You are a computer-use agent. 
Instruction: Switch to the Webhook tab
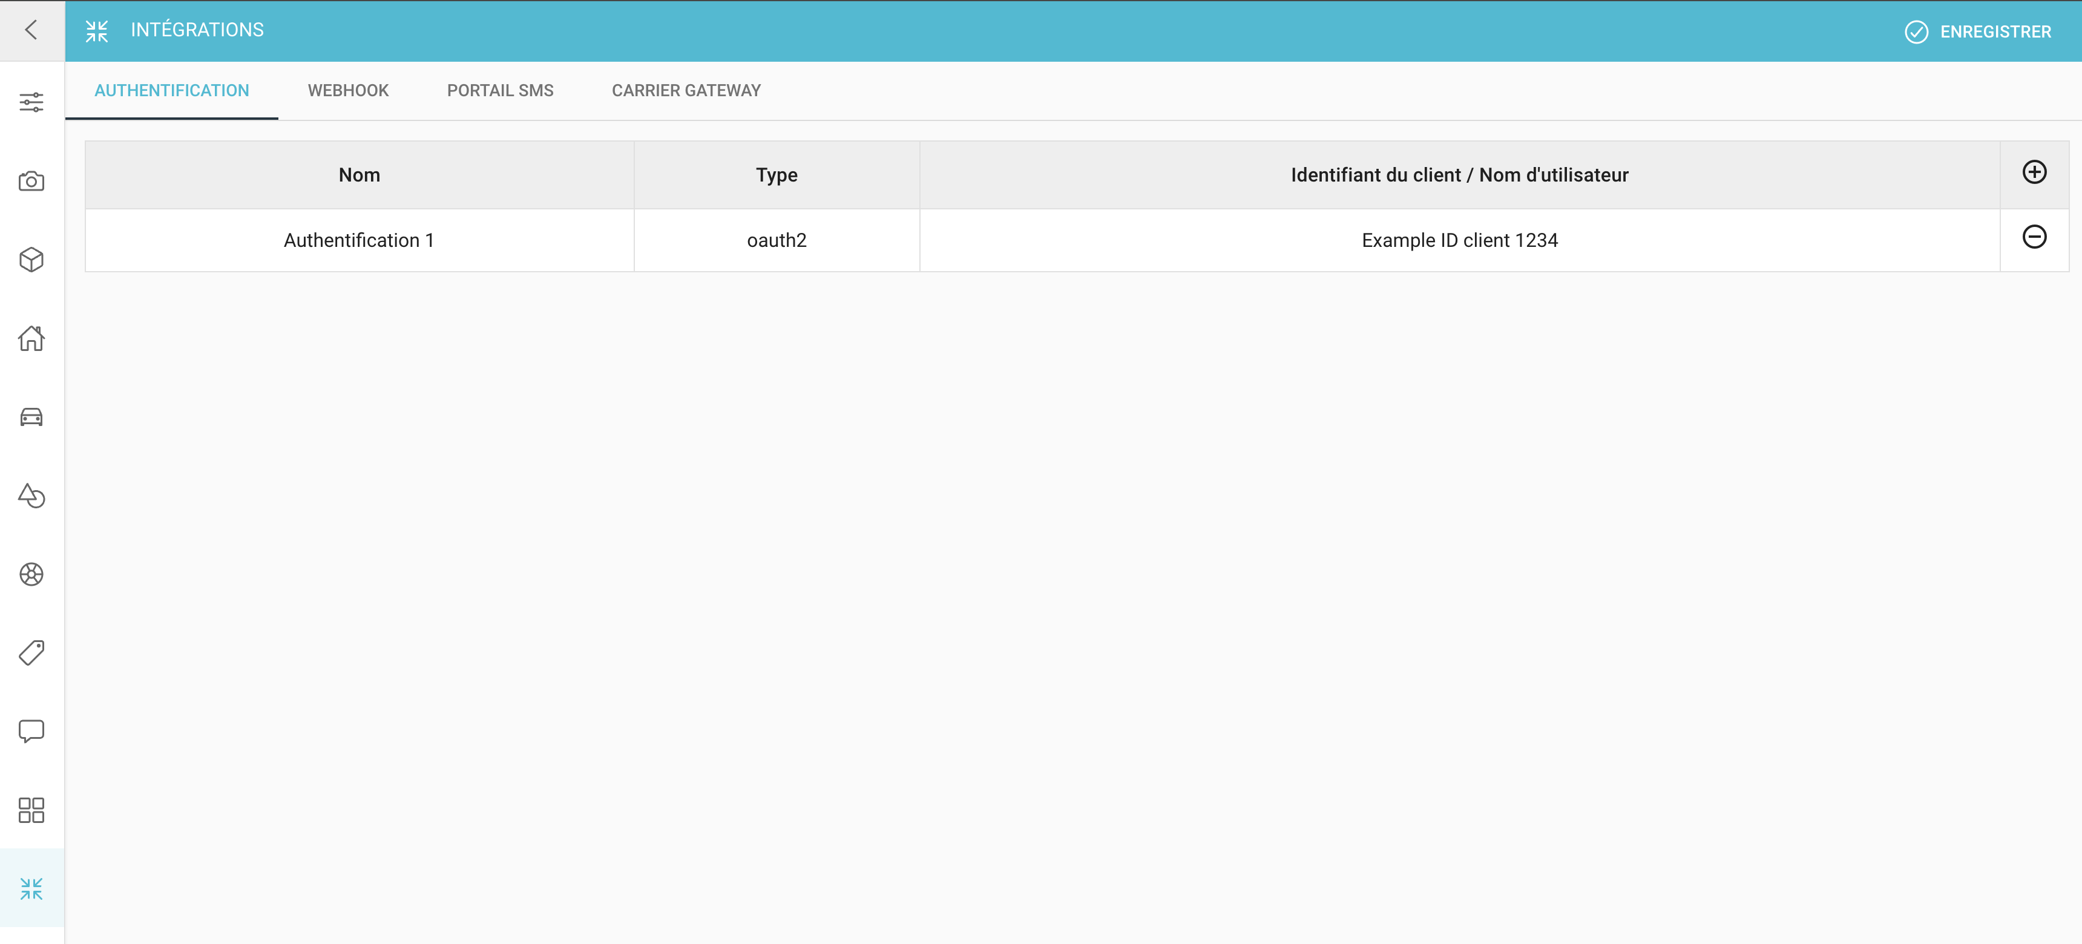(x=349, y=91)
